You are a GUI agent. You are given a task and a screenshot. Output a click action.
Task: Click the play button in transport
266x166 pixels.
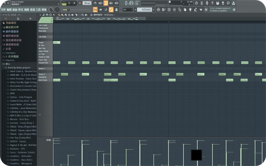[x=69, y=3]
